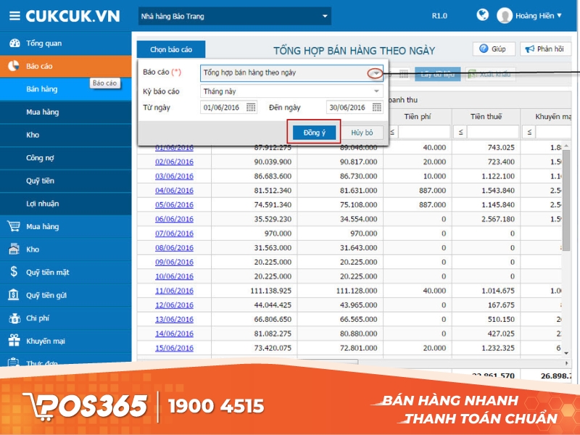Click the Thực đơn clipboard icon
Image resolution: width=580 pixels, height=435 pixels.
(x=14, y=362)
